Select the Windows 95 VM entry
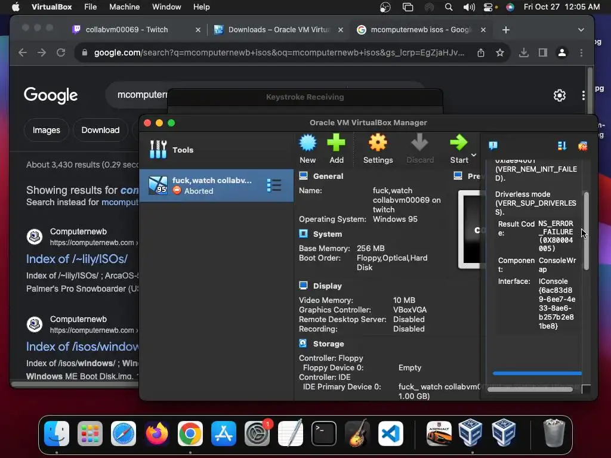The width and height of the screenshot is (611, 458). pyautogui.click(x=216, y=185)
